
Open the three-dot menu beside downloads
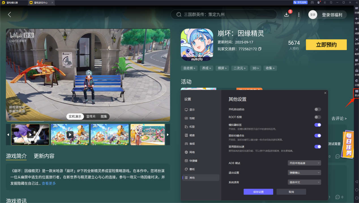(x=299, y=14)
